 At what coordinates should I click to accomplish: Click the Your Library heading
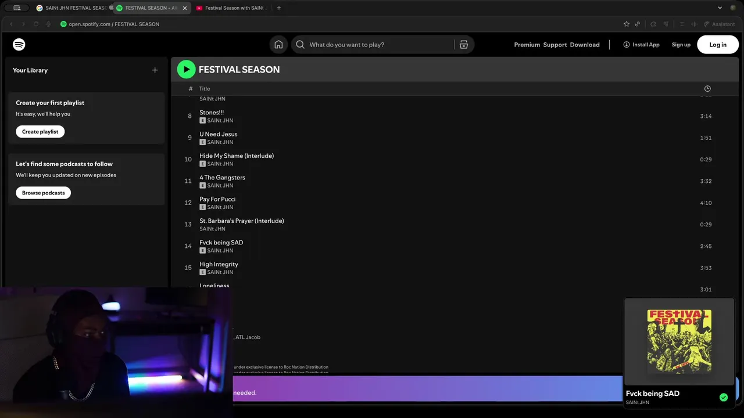[30, 70]
